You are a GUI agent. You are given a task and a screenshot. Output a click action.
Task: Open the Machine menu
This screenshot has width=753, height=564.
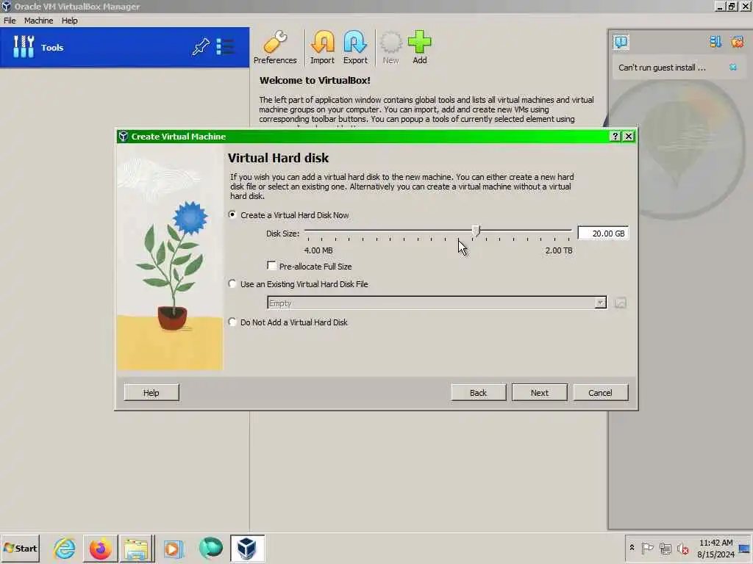pyautogui.click(x=38, y=21)
